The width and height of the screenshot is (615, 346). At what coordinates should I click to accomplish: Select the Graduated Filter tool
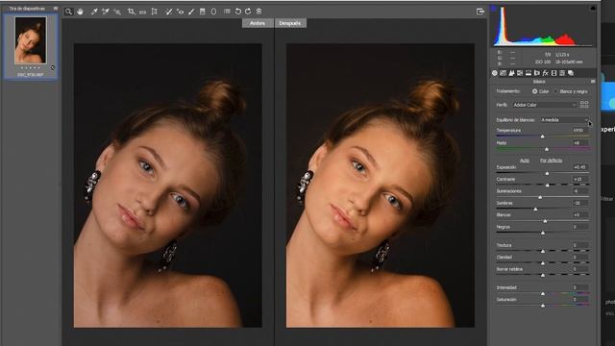tap(203, 12)
